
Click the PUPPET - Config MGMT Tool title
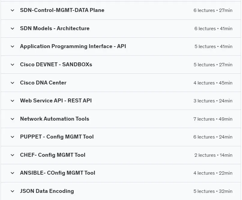coord(57,137)
